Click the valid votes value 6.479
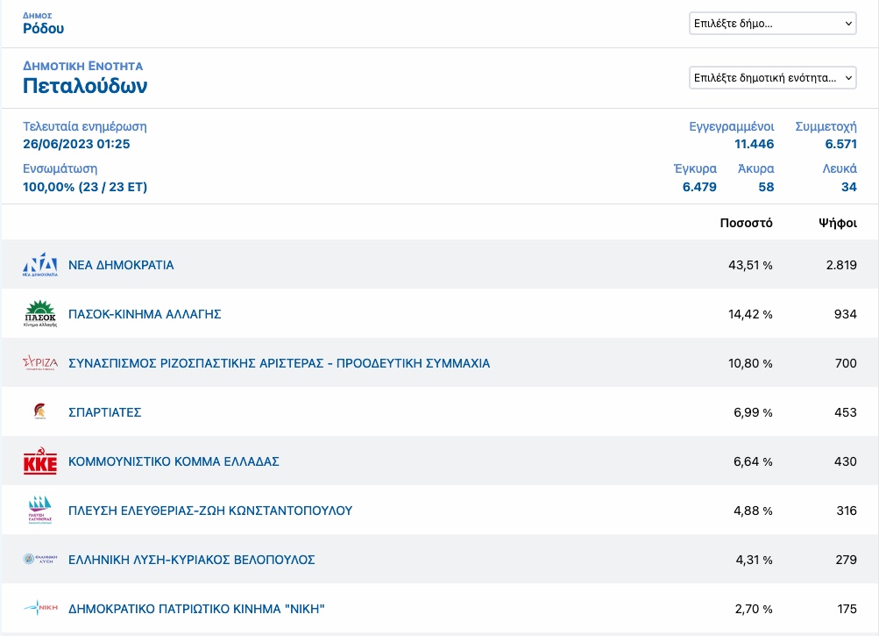 pyautogui.click(x=699, y=187)
